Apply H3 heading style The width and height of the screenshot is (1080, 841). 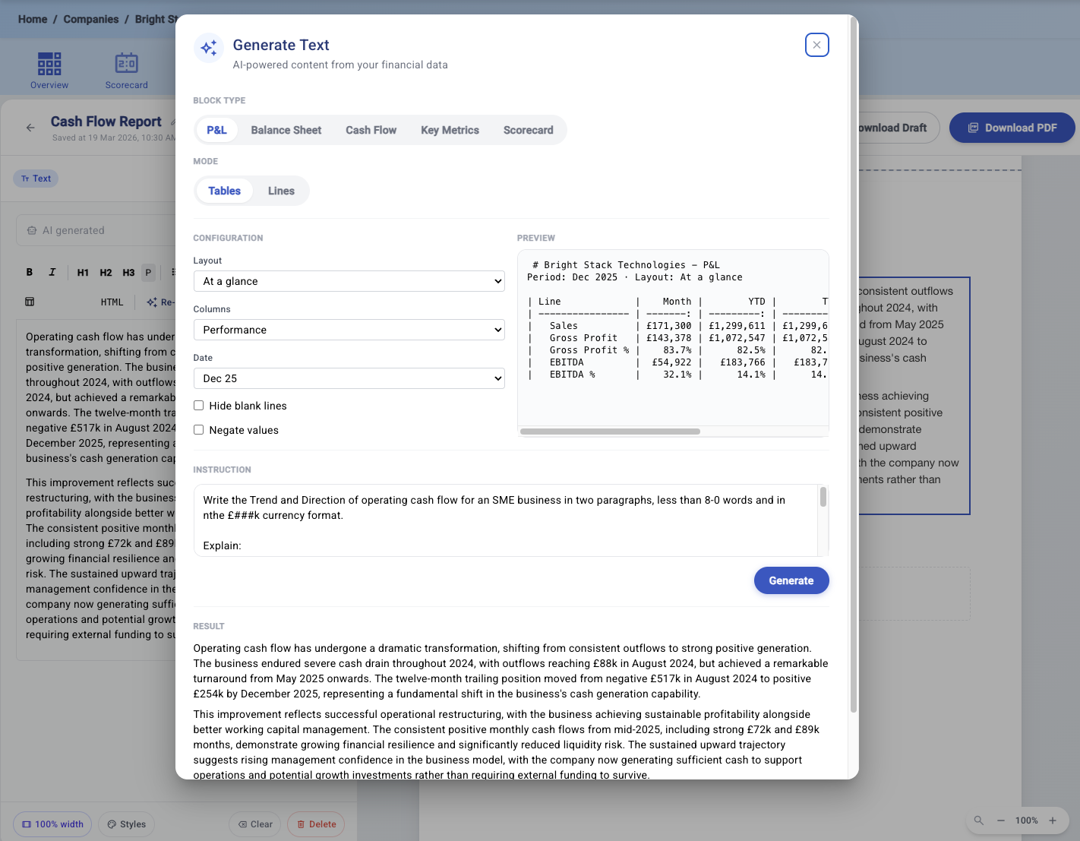click(128, 272)
